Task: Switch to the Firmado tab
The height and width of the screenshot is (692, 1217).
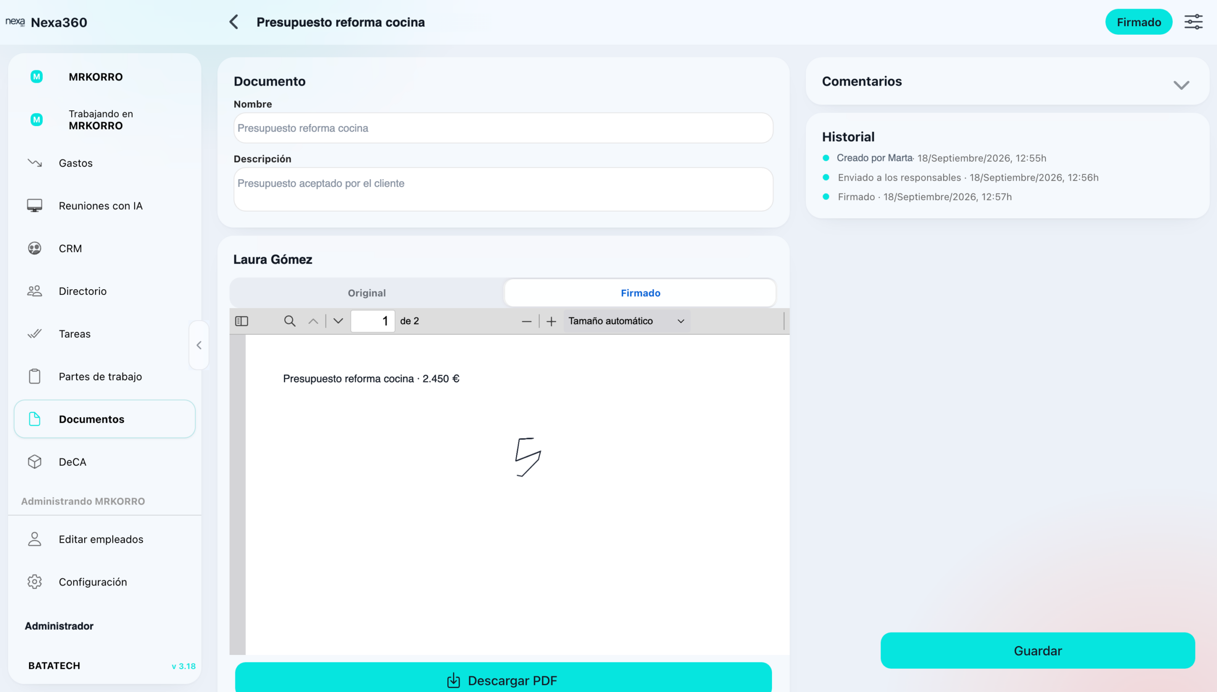Action: (640, 293)
